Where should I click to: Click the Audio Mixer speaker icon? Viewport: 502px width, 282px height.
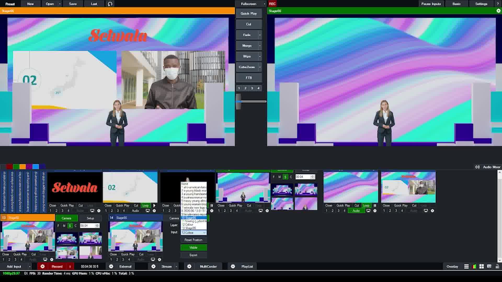coord(477,167)
